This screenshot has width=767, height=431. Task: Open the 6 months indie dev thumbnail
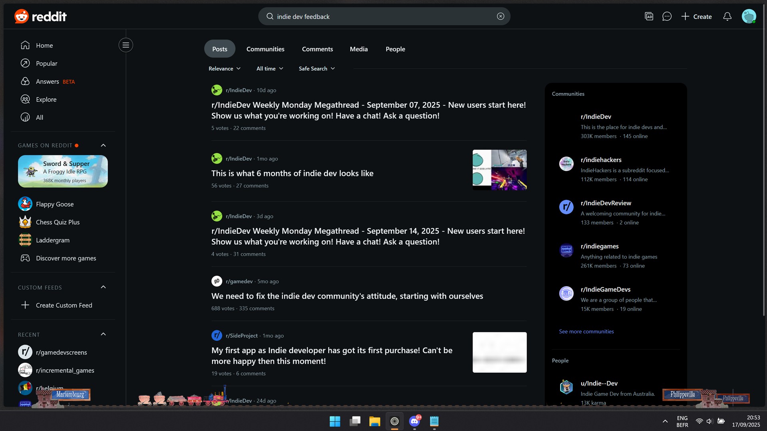[499, 170]
